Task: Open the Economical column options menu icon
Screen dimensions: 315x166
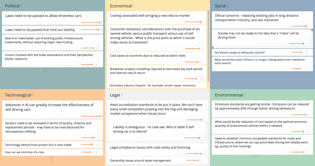Action: point(134,6)
